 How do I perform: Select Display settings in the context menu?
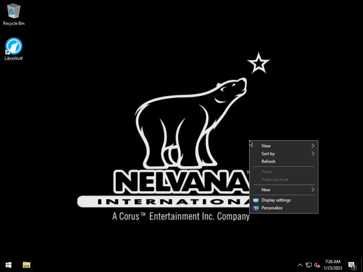284,200
